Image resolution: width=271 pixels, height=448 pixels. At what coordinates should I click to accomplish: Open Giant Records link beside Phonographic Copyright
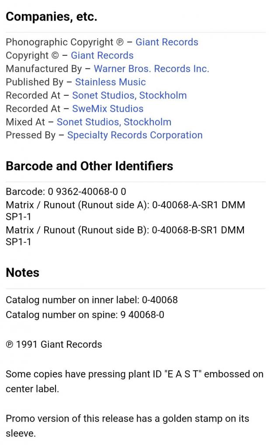(x=167, y=42)
